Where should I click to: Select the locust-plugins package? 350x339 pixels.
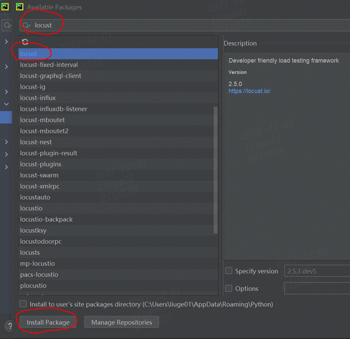pos(118,164)
